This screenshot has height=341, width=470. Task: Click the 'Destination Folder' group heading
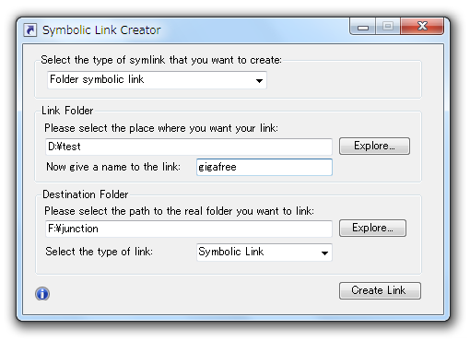(85, 194)
